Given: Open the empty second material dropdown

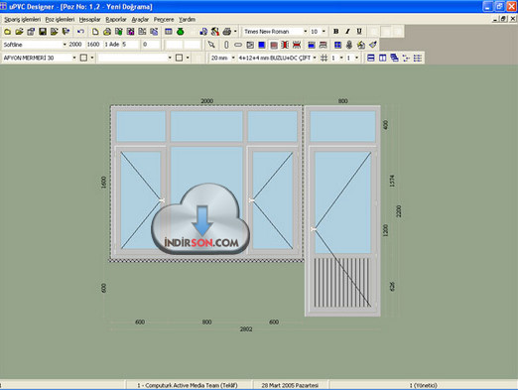Looking at the screenshot, I should point(170,58).
